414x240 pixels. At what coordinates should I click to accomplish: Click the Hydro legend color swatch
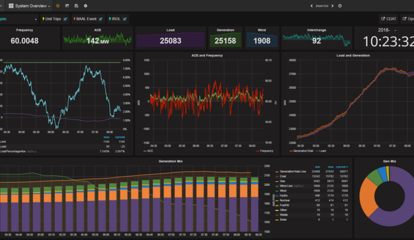277,196
